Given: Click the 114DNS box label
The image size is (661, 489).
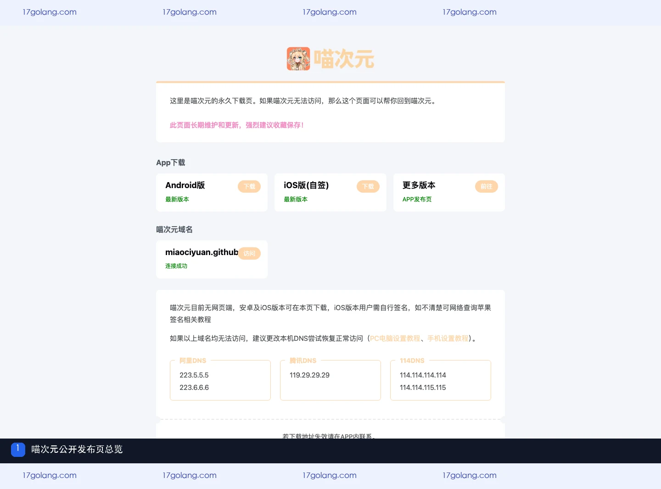Looking at the screenshot, I should tap(412, 361).
